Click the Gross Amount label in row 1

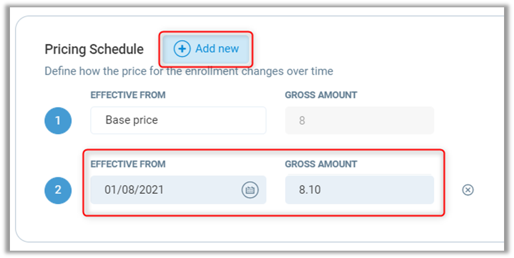click(x=321, y=95)
